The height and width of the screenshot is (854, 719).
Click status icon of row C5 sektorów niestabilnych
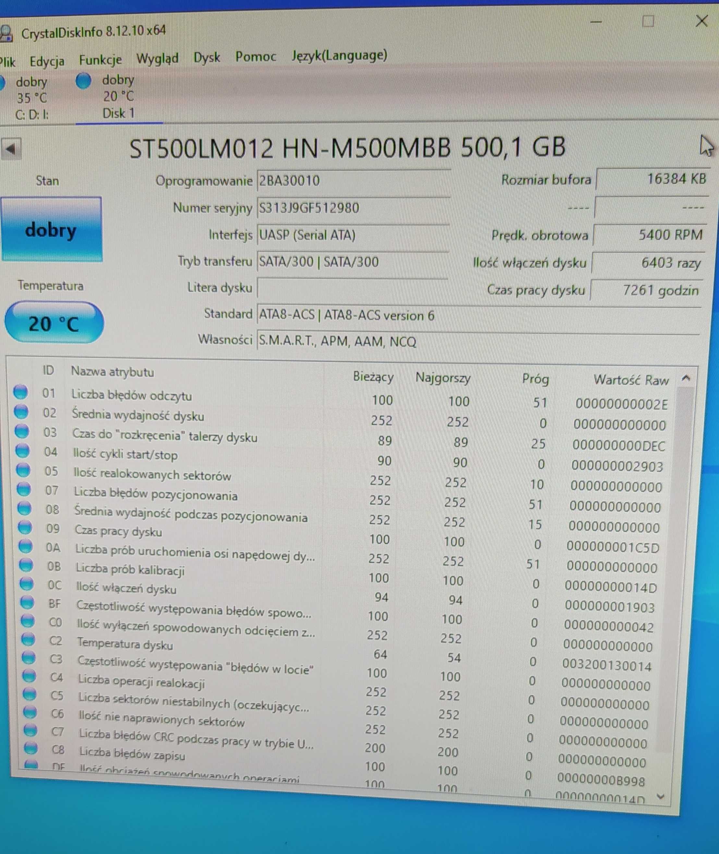(x=29, y=694)
